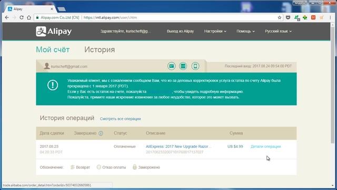Viewport: 337px width, 190px height.
Task: Click the mobile phone icon in account bar
Action: point(195,66)
